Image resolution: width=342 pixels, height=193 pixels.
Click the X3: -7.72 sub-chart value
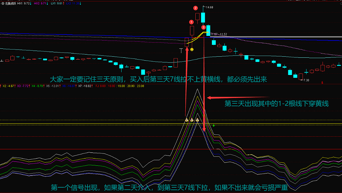click(x=23, y=86)
